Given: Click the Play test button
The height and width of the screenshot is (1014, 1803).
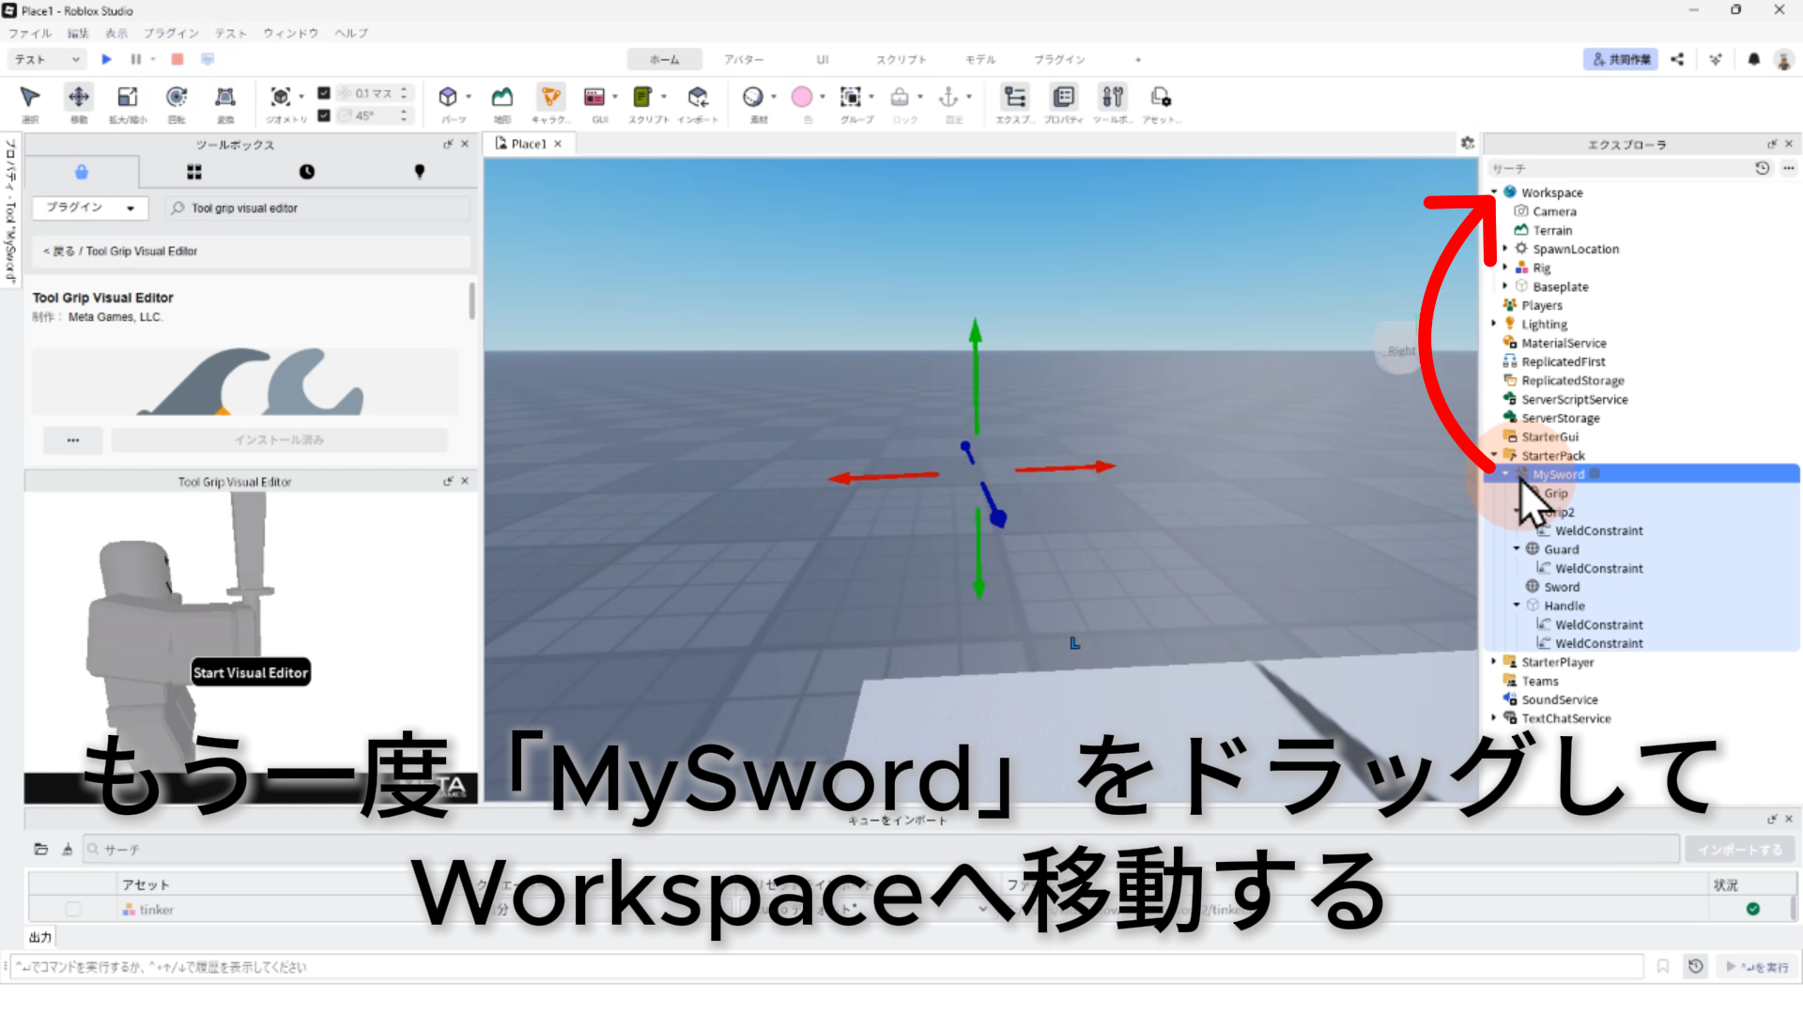Looking at the screenshot, I should [106, 59].
